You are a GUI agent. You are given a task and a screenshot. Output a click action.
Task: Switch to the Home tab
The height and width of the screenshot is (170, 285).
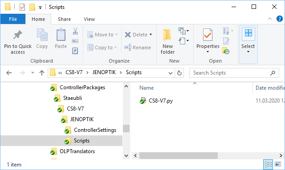38,19
